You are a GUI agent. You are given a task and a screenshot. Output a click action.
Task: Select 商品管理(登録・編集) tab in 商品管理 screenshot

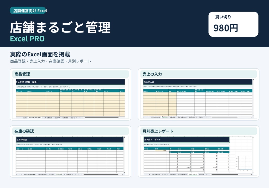[x=35, y=118]
